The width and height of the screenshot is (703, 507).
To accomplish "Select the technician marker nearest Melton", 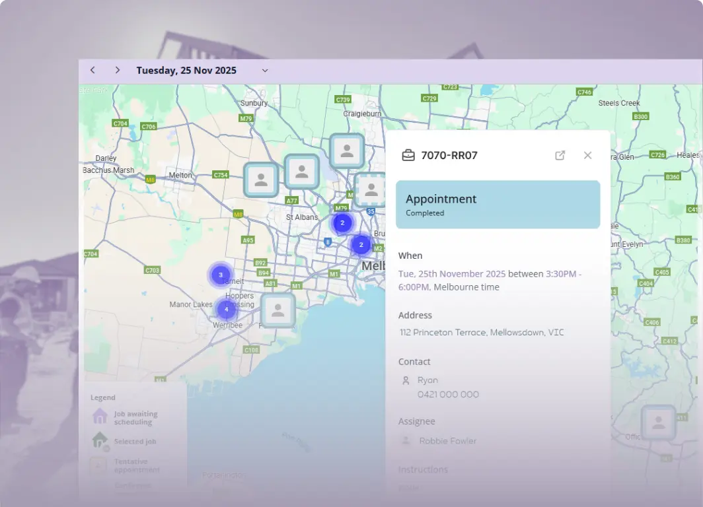I will tap(261, 180).
